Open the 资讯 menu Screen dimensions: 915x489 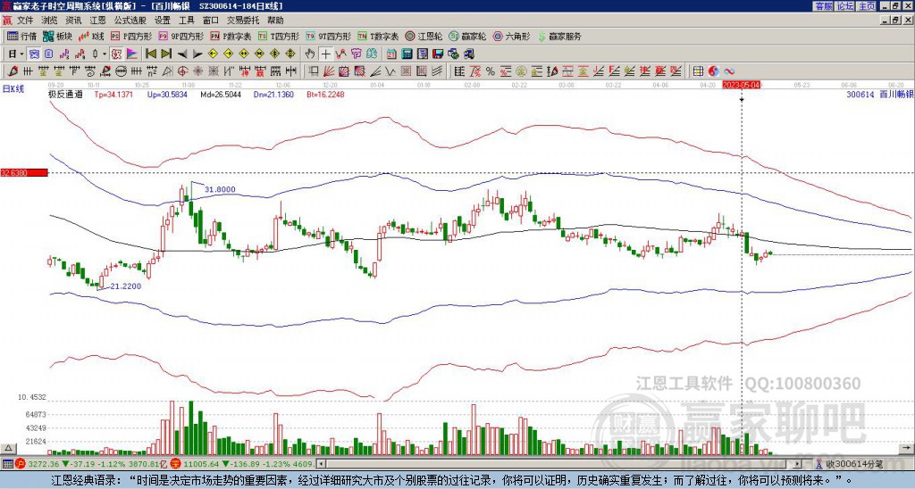[73, 21]
